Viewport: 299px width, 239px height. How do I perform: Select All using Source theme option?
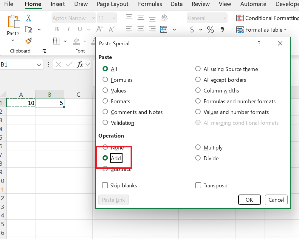(x=198, y=69)
